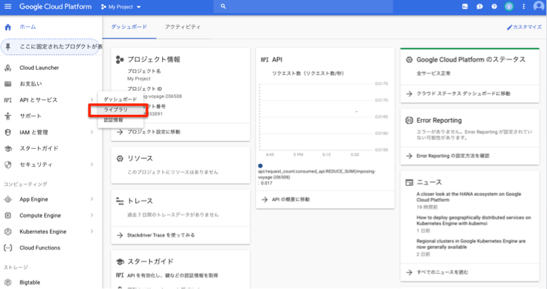Open Cloud Launcher in sidebar
Screen dimensions: 547x289
click(x=39, y=68)
